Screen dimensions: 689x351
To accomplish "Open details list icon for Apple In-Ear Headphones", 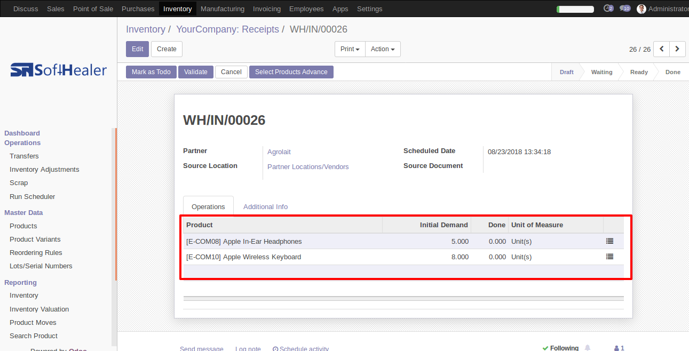I will coord(609,241).
